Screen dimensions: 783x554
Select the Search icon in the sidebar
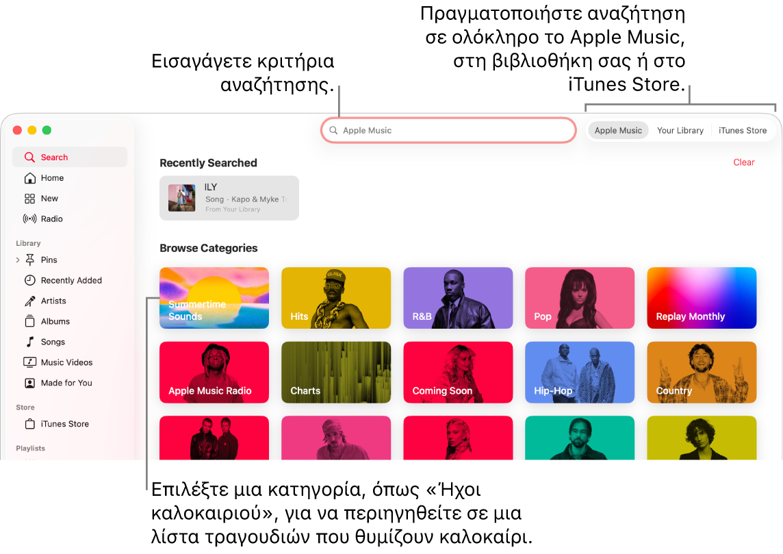[x=30, y=157]
